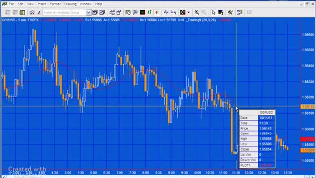Open the Window menu
The width and height of the screenshot is (316, 178).
[86, 4]
